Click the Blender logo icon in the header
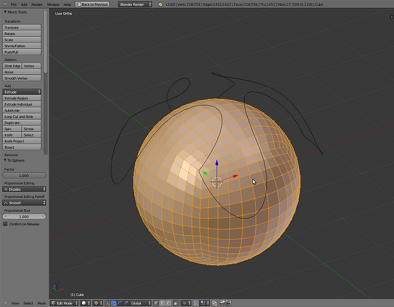This screenshot has width=394, height=307. pyautogui.click(x=160, y=4)
